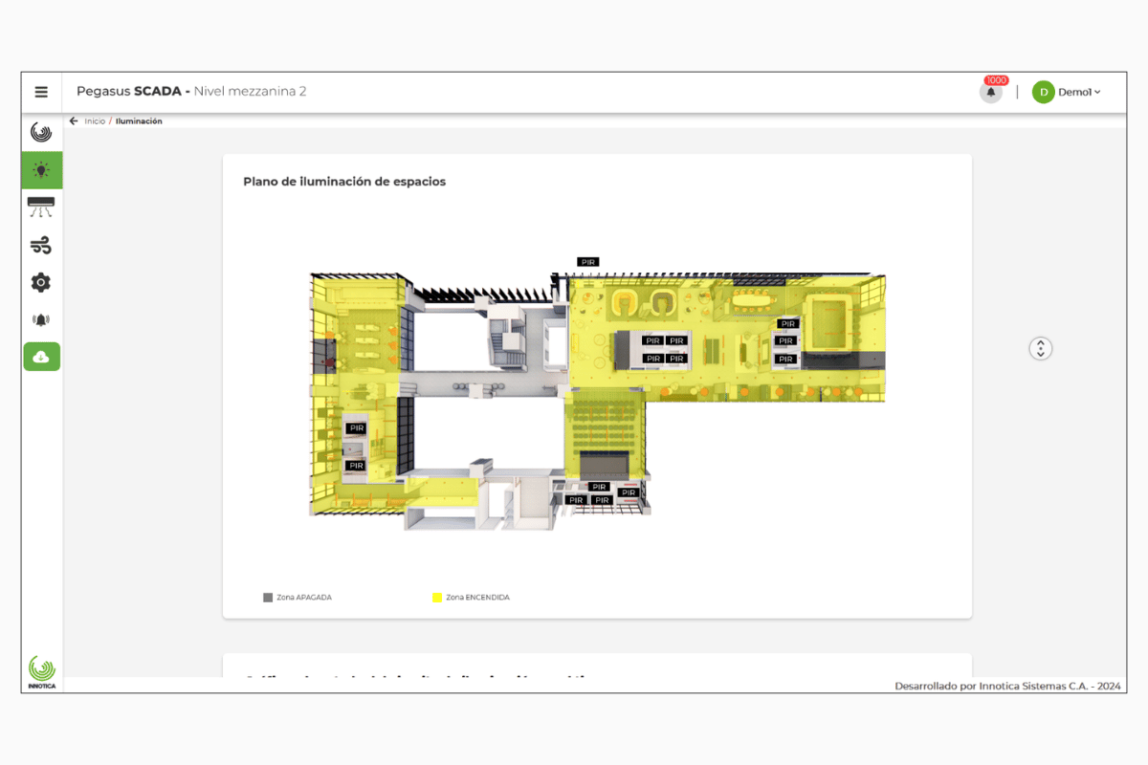The width and height of the screenshot is (1148, 765).
Task: Click the Pegasus spiral logo in sidebar
Action: pyautogui.click(x=41, y=132)
